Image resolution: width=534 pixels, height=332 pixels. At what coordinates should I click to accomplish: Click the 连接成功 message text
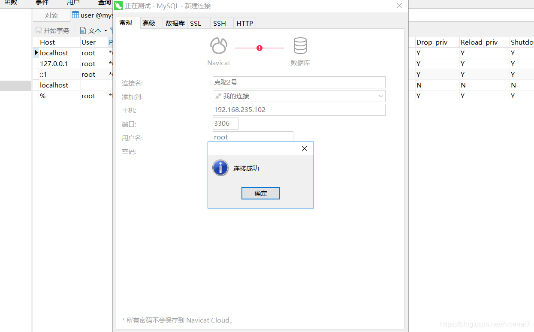246,168
